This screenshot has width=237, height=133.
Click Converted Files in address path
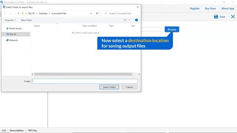tap(59, 13)
